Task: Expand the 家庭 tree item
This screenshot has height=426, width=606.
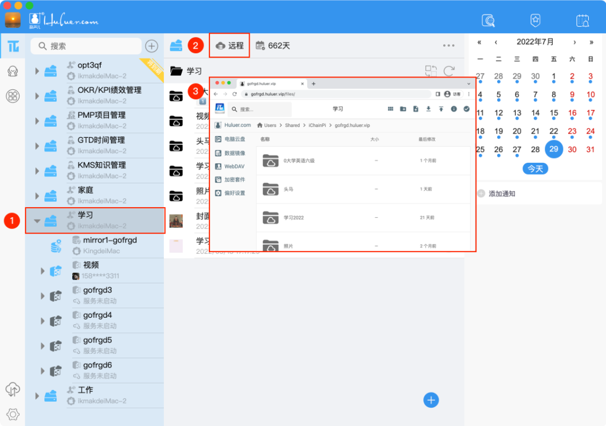Action: point(37,196)
